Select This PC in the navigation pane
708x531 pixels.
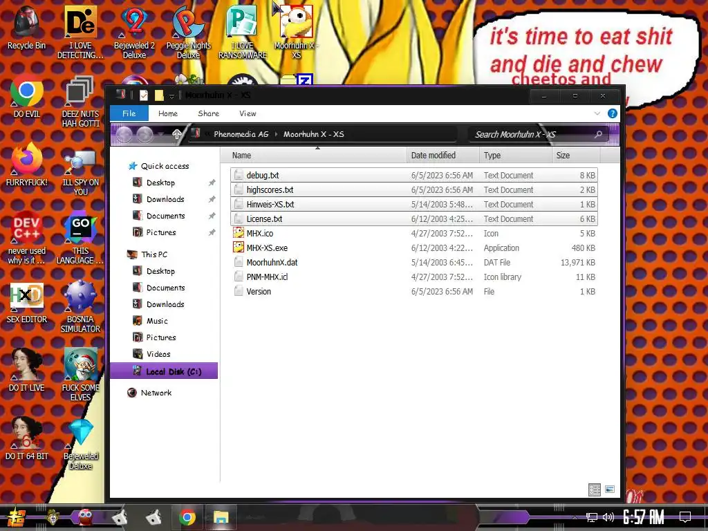pyautogui.click(x=154, y=254)
